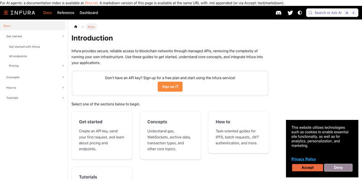The image size is (362, 181).
Task: Click the external-link icon on Sign up
Action: tap(177, 86)
